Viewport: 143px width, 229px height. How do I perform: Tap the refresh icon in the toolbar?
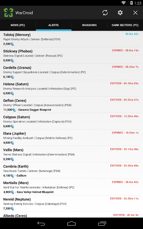point(105,13)
